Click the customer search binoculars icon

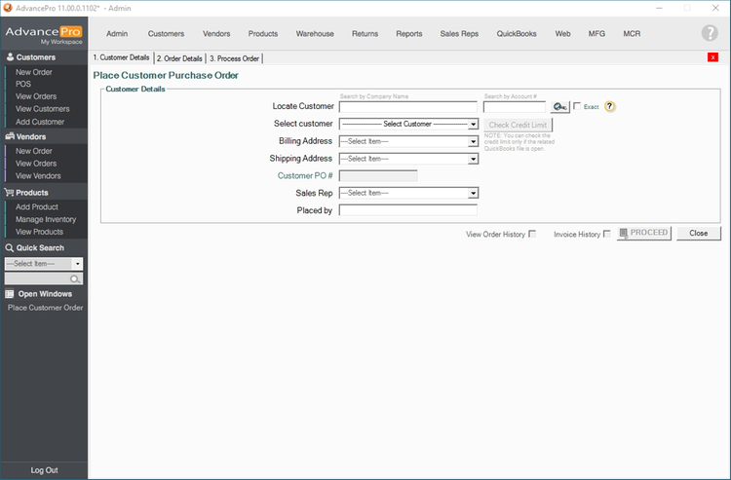[x=559, y=107]
